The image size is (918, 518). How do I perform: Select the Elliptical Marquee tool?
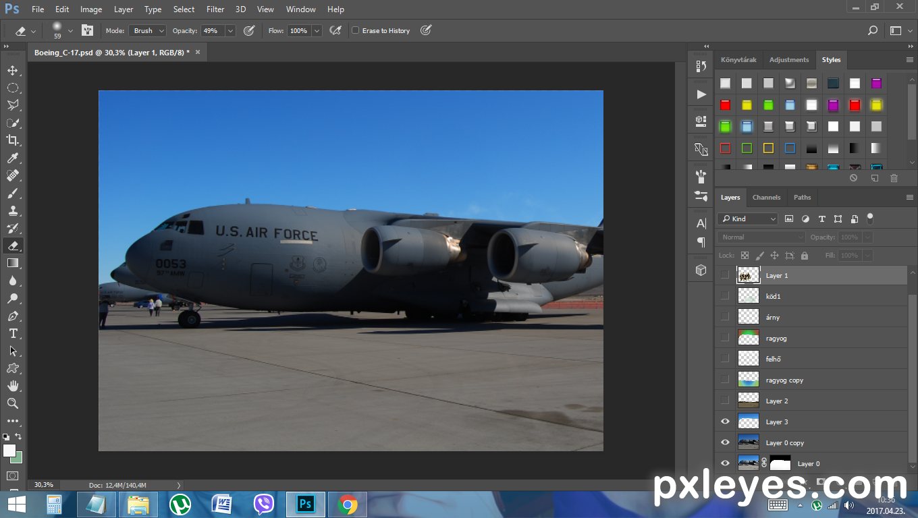12,88
